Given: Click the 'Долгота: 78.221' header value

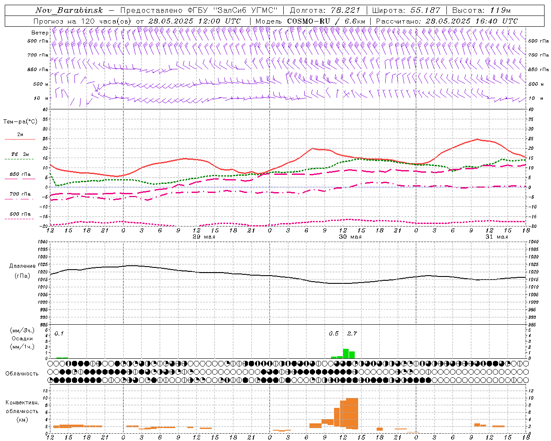Looking at the screenshot, I should 325,10.
